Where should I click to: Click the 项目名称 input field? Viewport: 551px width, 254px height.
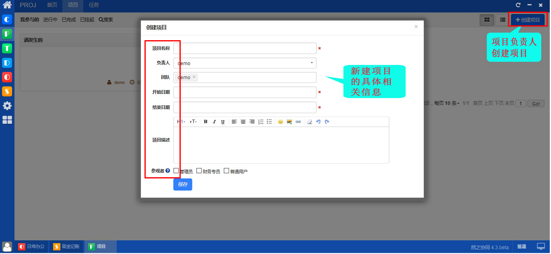(245, 48)
